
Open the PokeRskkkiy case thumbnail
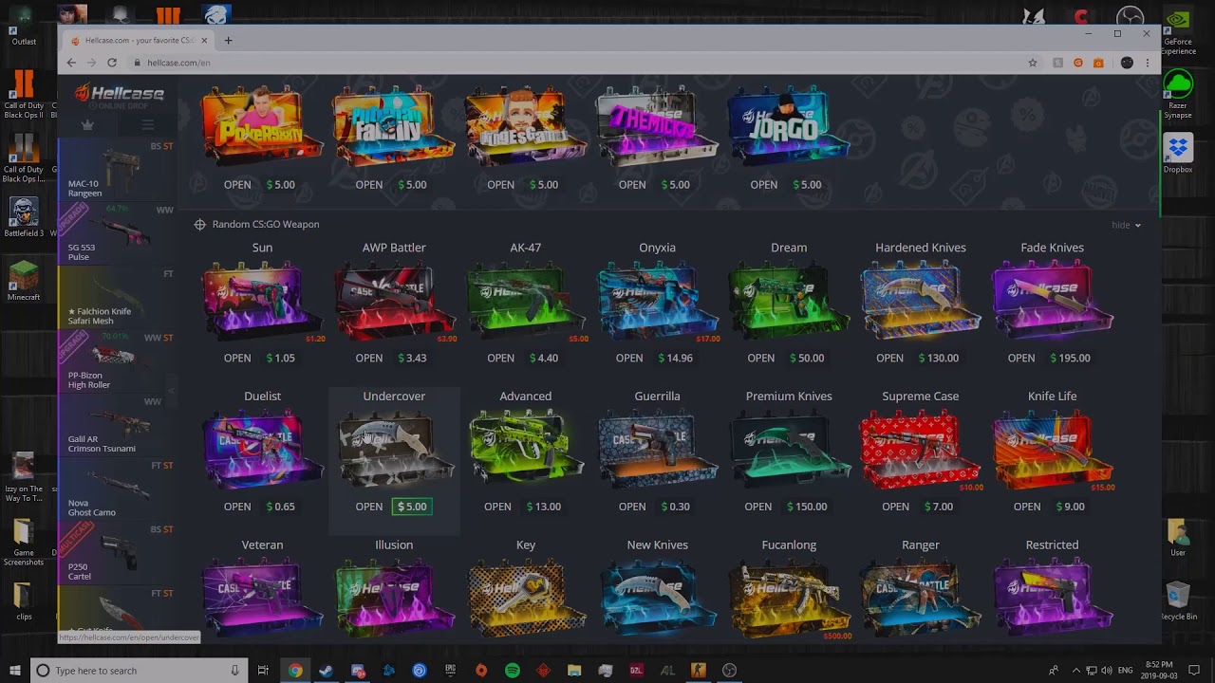(262, 125)
